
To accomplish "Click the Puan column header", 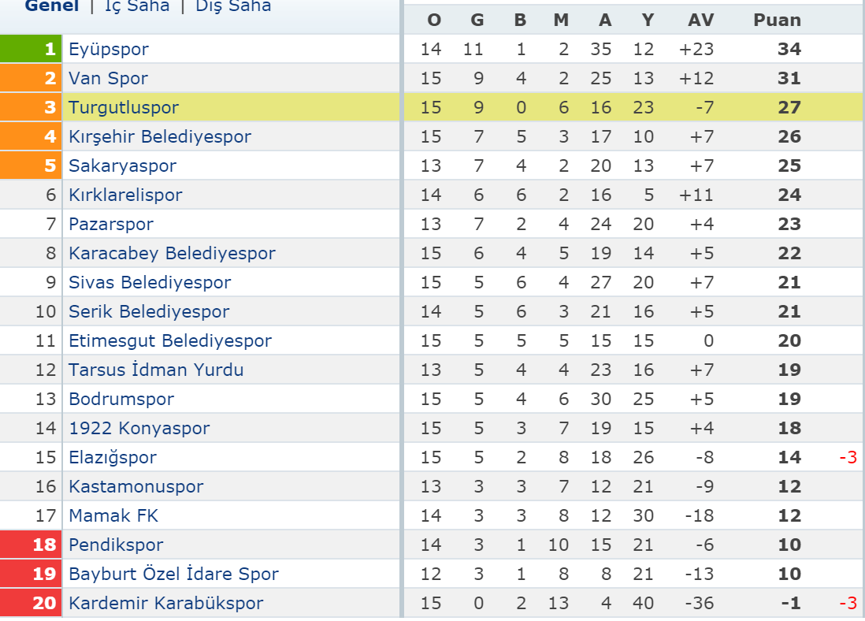I will 777,20.
